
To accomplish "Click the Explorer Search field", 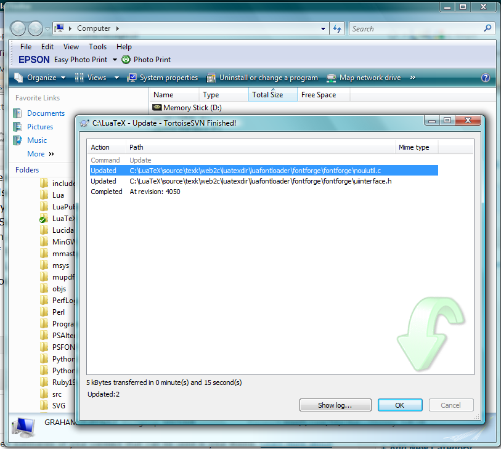I will 416,28.
